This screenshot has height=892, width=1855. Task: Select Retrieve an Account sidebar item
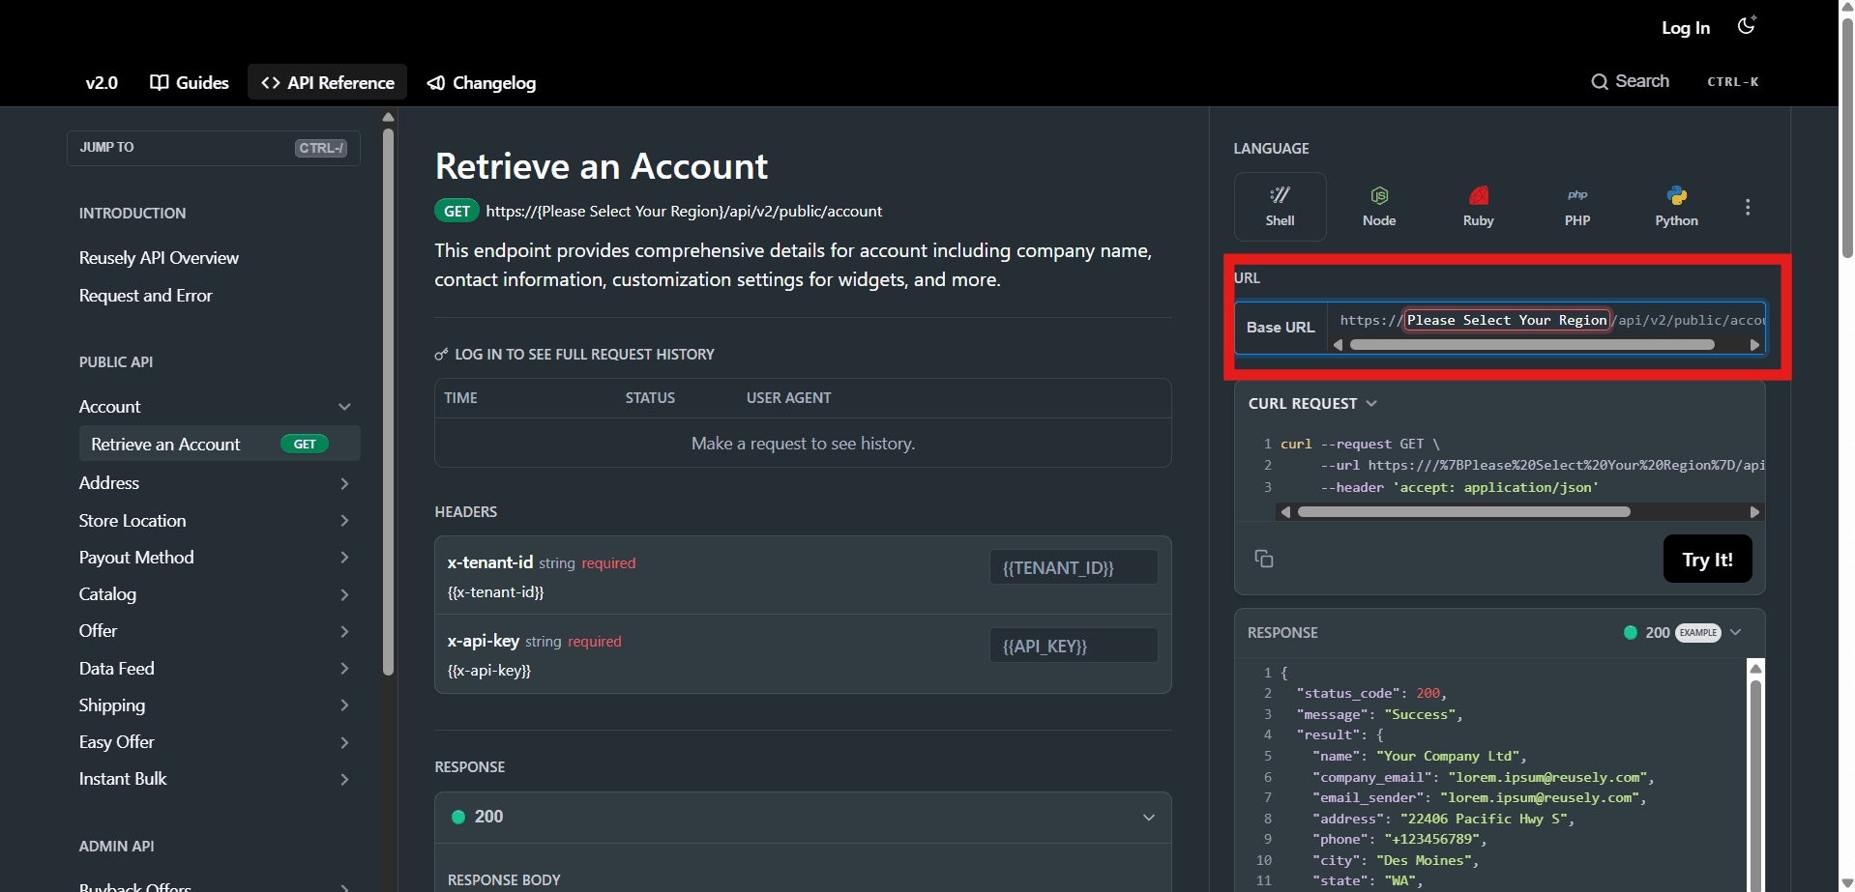coord(220,444)
